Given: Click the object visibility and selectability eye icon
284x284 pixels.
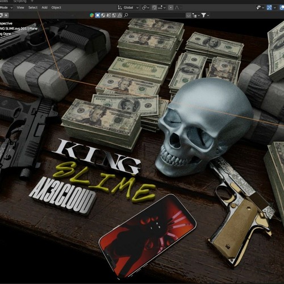Looking at the screenshot, I should pyautogui.click(x=258, y=7).
